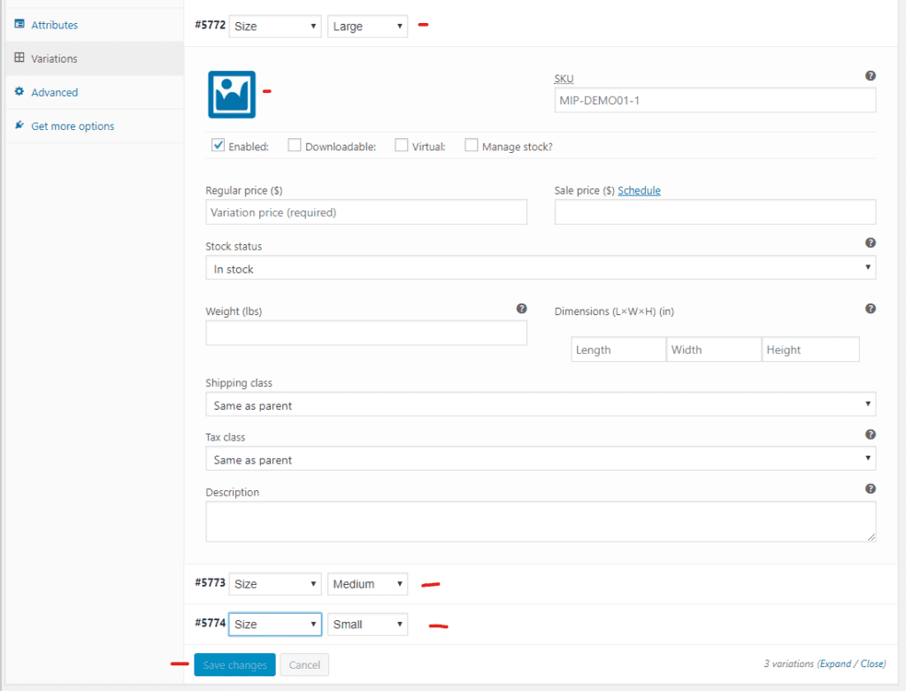Click the Height dimension field
This screenshot has width=906, height=691.
pos(810,349)
